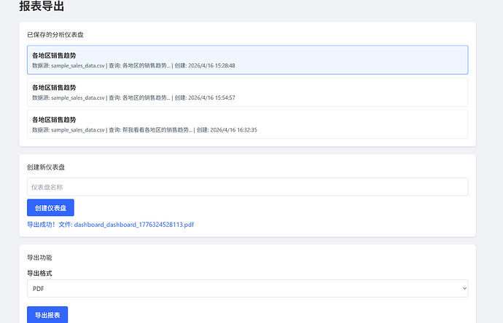This screenshot has width=503, height=323.
Task: Click the 报表导出 page heading
Action: pyautogui.click(x=42, y=7)
